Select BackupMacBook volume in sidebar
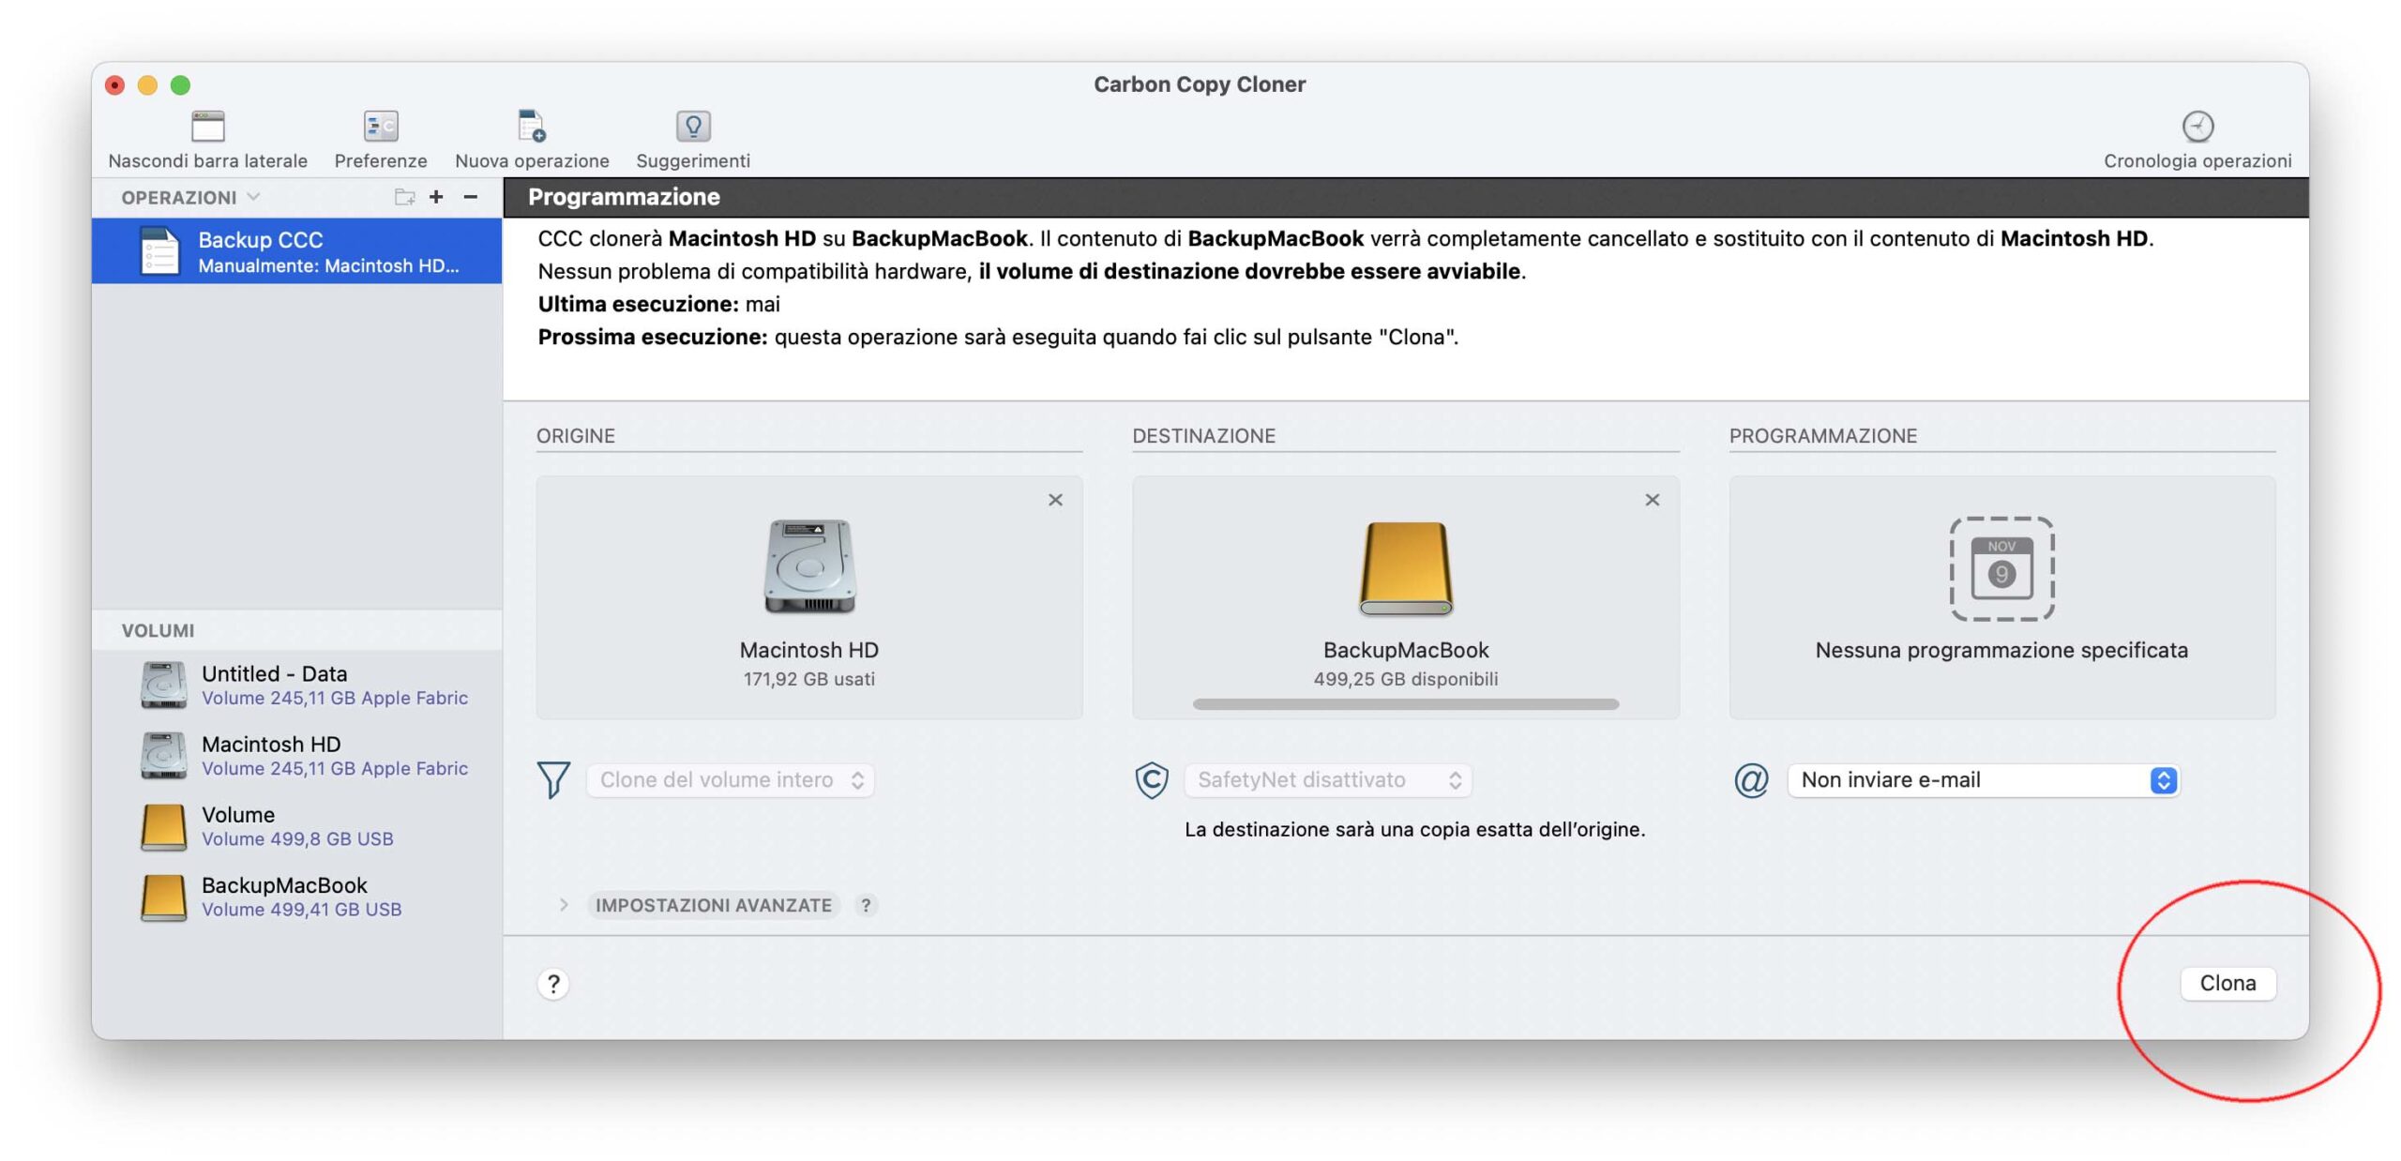This screenshot has height=1161, width=2401. 284,896
